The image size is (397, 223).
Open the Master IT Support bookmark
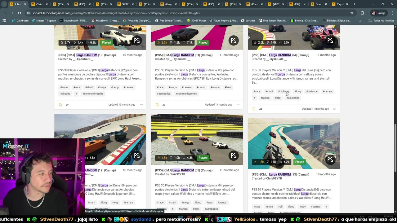[43, 20]
